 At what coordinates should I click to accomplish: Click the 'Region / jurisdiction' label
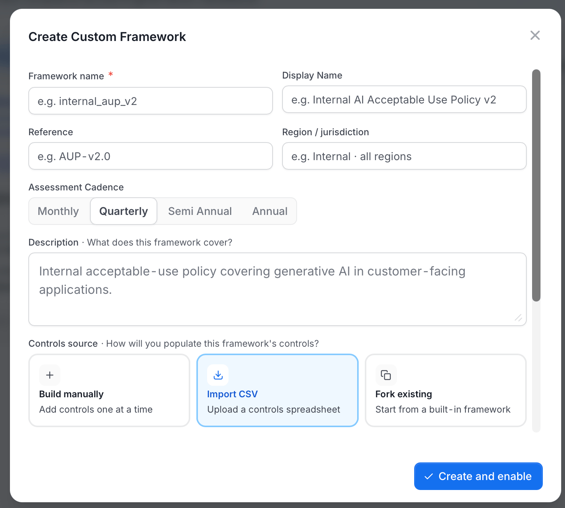pyautogui.click(x=325, y=132)
